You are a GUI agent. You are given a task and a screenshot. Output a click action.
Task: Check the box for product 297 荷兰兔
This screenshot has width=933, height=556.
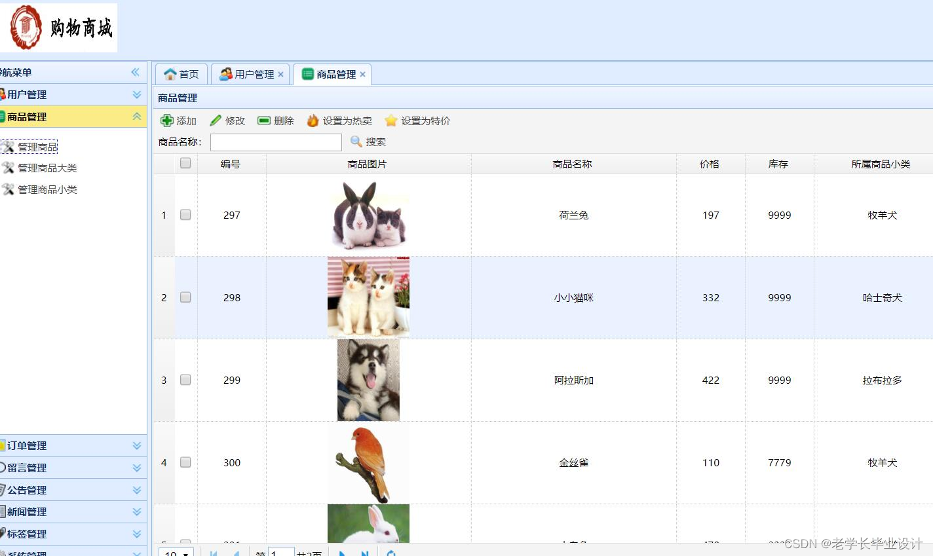(x=185, y=215)
